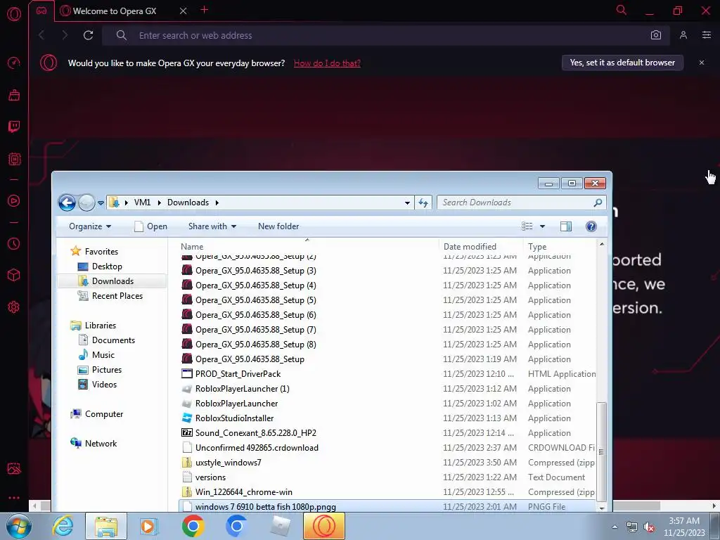Viewport: 720px width, 540px height.
Task: Click the muted volume tray icon
Action: 649,527
